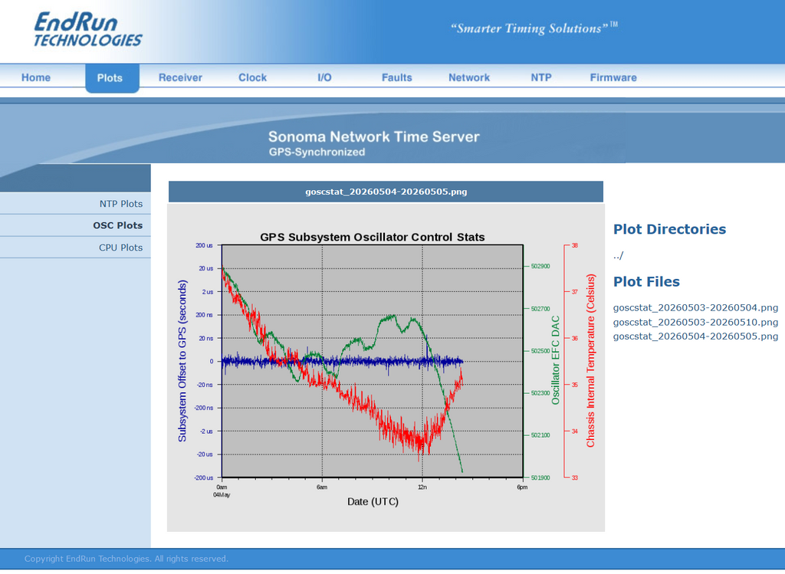Go to the Receiver page

[x=180, y=77]
